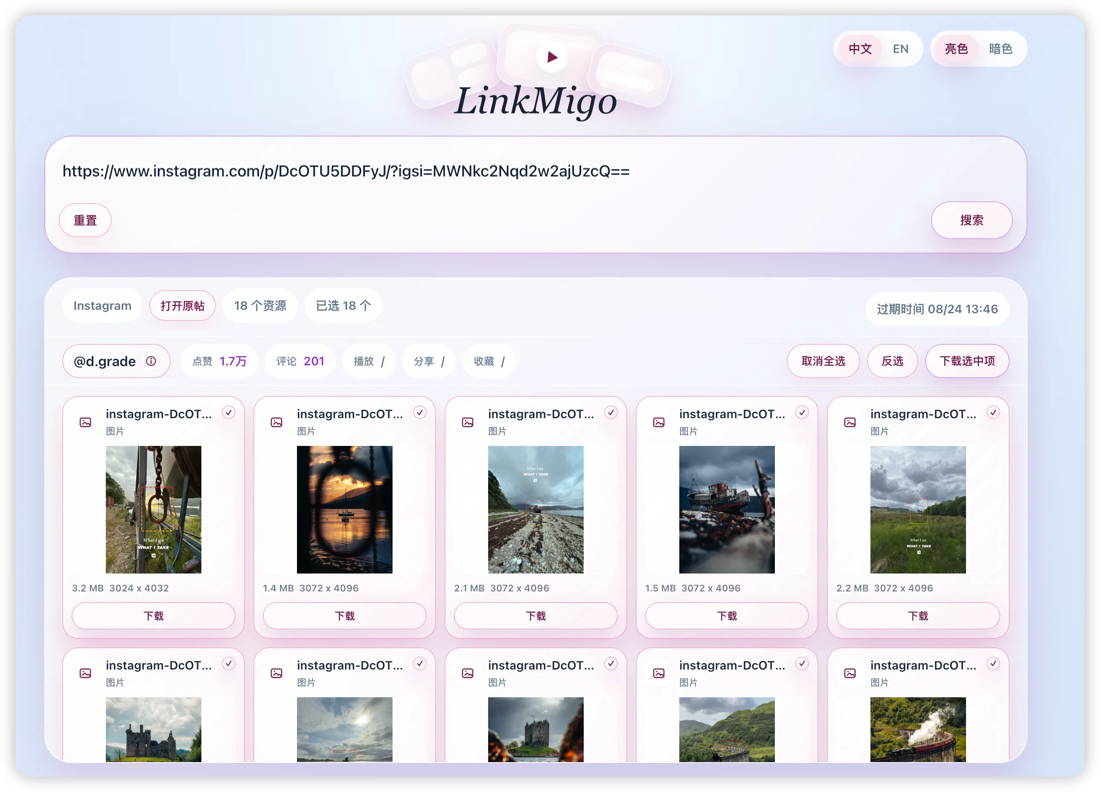
Task: Click the play icon in the LinkMigo logo
Action: click(552, 57)
